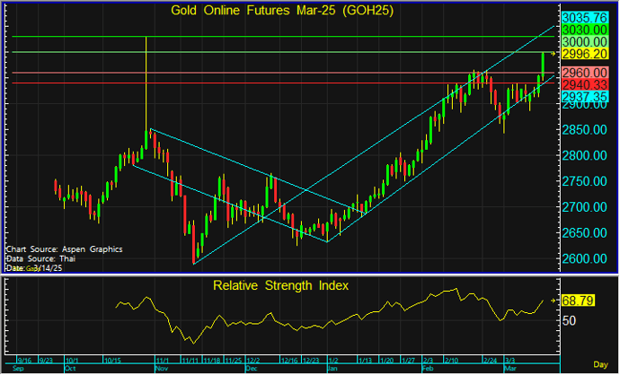Screen dimensions: 620x375
Task: Click the cyan 2937.35 channel price tag
Action: [585, 96]
